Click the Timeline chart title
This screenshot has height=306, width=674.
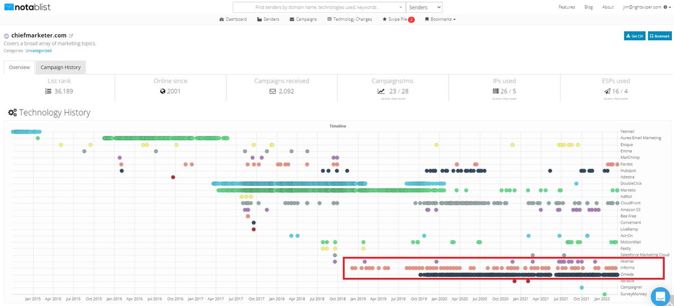pyautogui.click(x=338, y=126)
